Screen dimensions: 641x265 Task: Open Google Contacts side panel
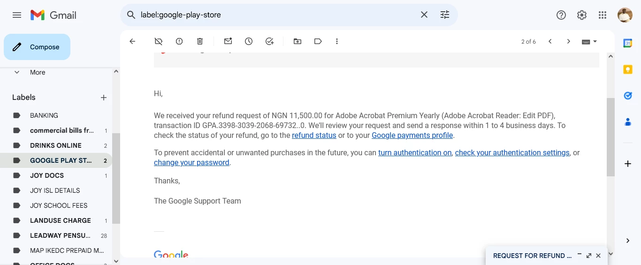628,122
